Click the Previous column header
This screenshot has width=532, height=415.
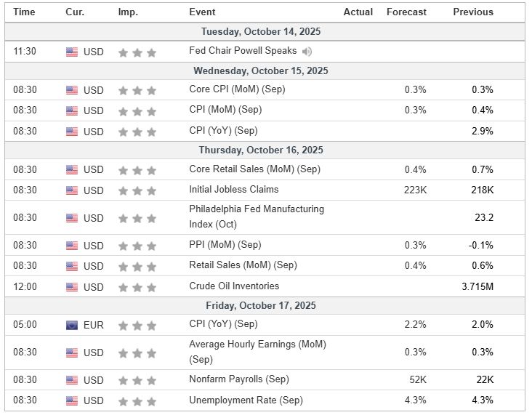tap(473, 12)
